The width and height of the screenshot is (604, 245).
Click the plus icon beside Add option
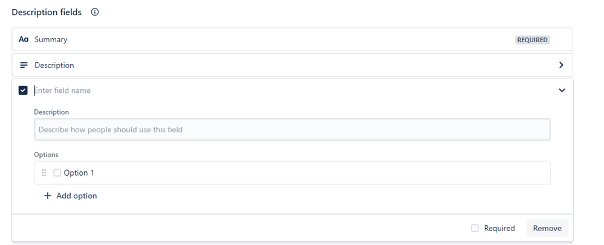click(x=47, y=196)
